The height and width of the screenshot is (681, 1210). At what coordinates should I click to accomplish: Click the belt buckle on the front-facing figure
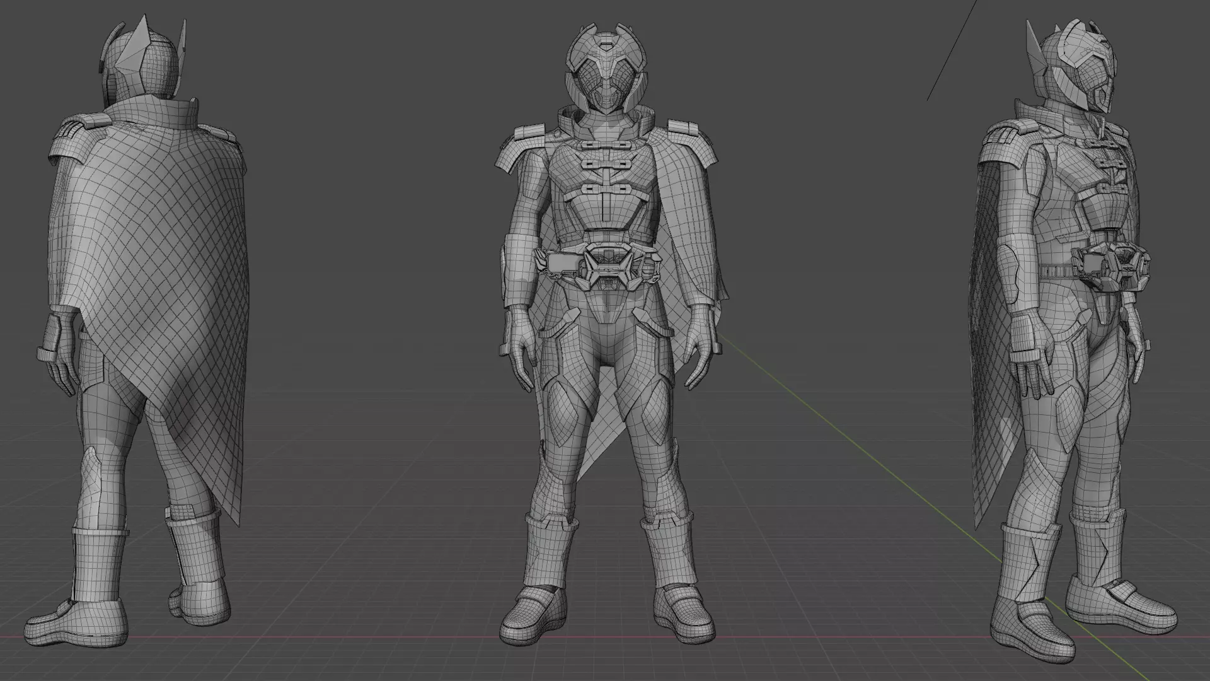(609, 265)
